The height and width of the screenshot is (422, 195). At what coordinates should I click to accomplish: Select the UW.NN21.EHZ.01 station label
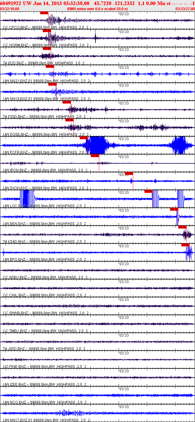18,81
